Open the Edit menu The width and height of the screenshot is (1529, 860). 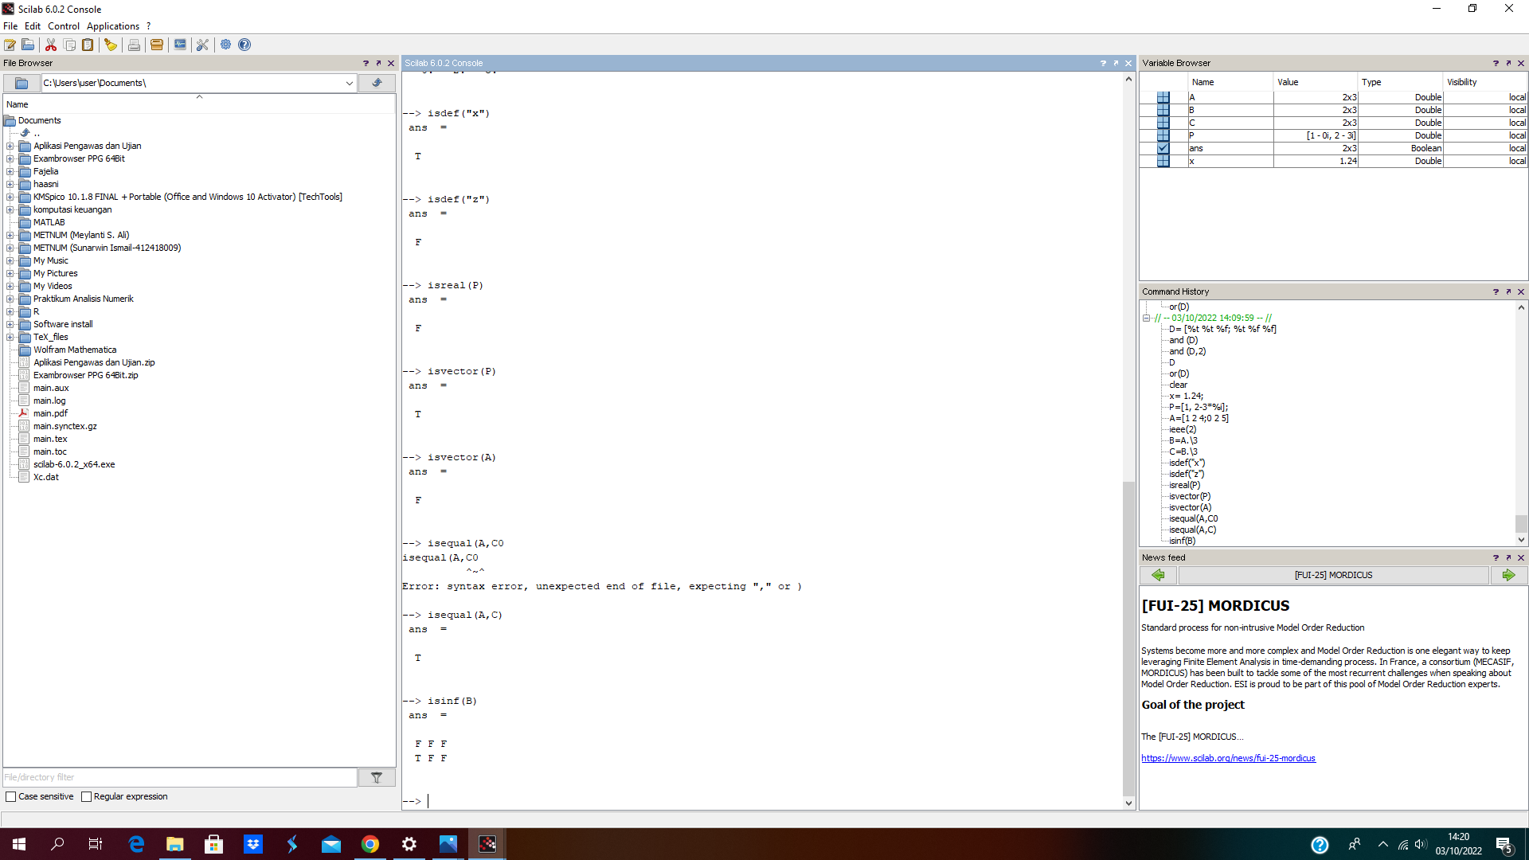point(33,26)
